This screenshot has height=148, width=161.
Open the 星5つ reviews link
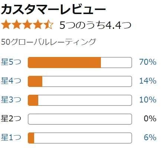(x=11, y=62)
